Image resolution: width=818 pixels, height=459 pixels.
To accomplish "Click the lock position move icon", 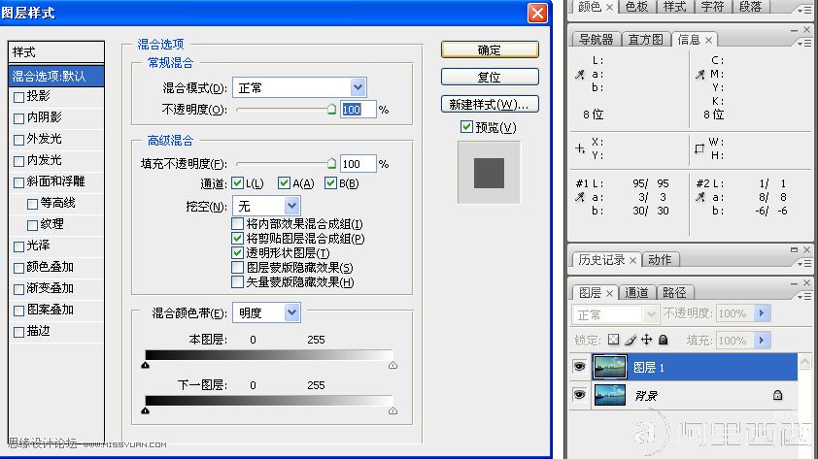I will [646, 341].
